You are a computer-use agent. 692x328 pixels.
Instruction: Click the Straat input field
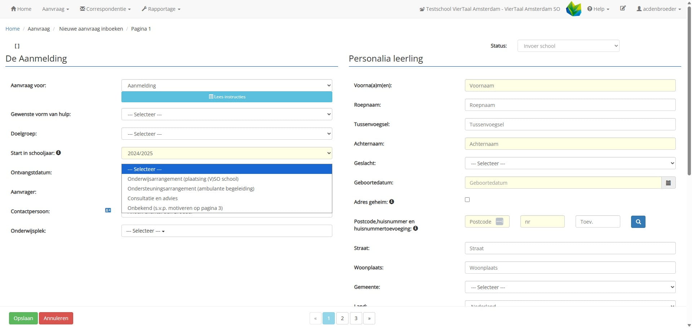point(570,248)
